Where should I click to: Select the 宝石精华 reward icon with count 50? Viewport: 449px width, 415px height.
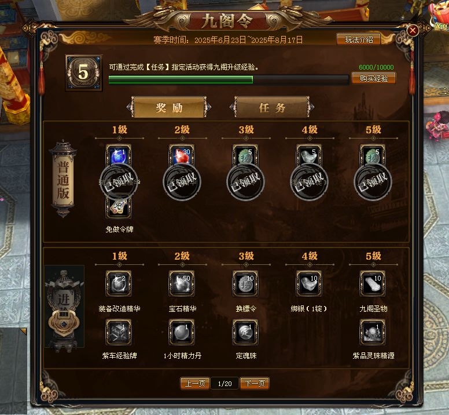(x=182, y=283)
